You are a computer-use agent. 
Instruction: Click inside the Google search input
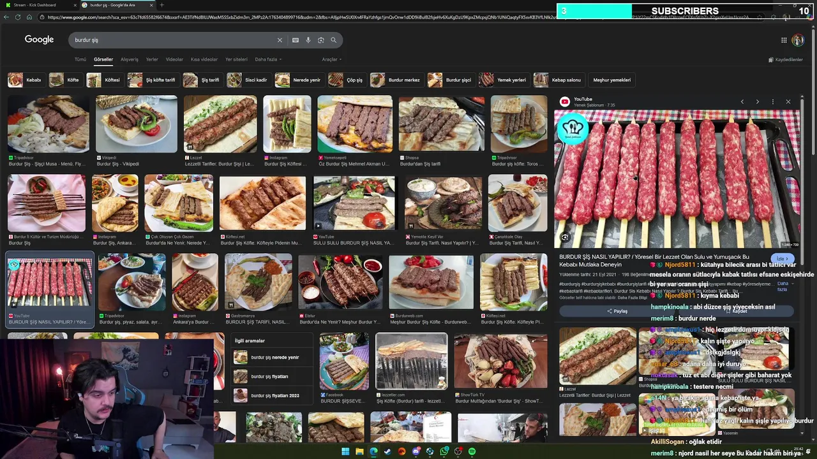pos(172,40)
